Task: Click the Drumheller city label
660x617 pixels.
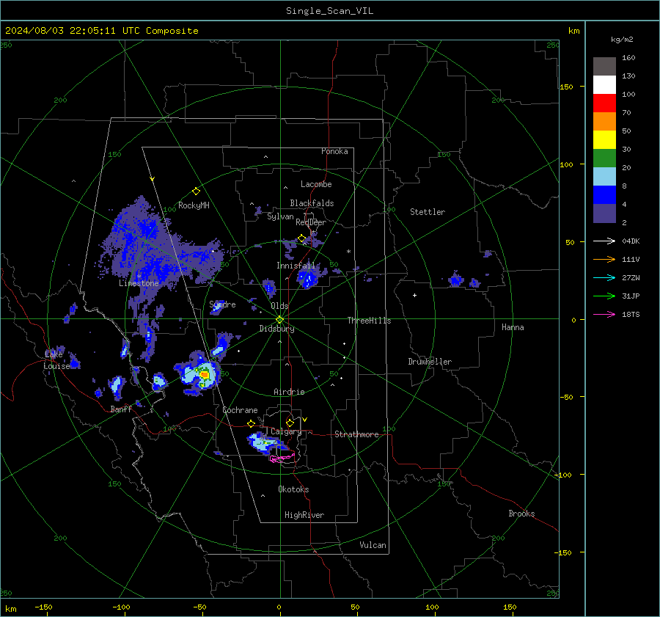Action: tap(430, 362)
